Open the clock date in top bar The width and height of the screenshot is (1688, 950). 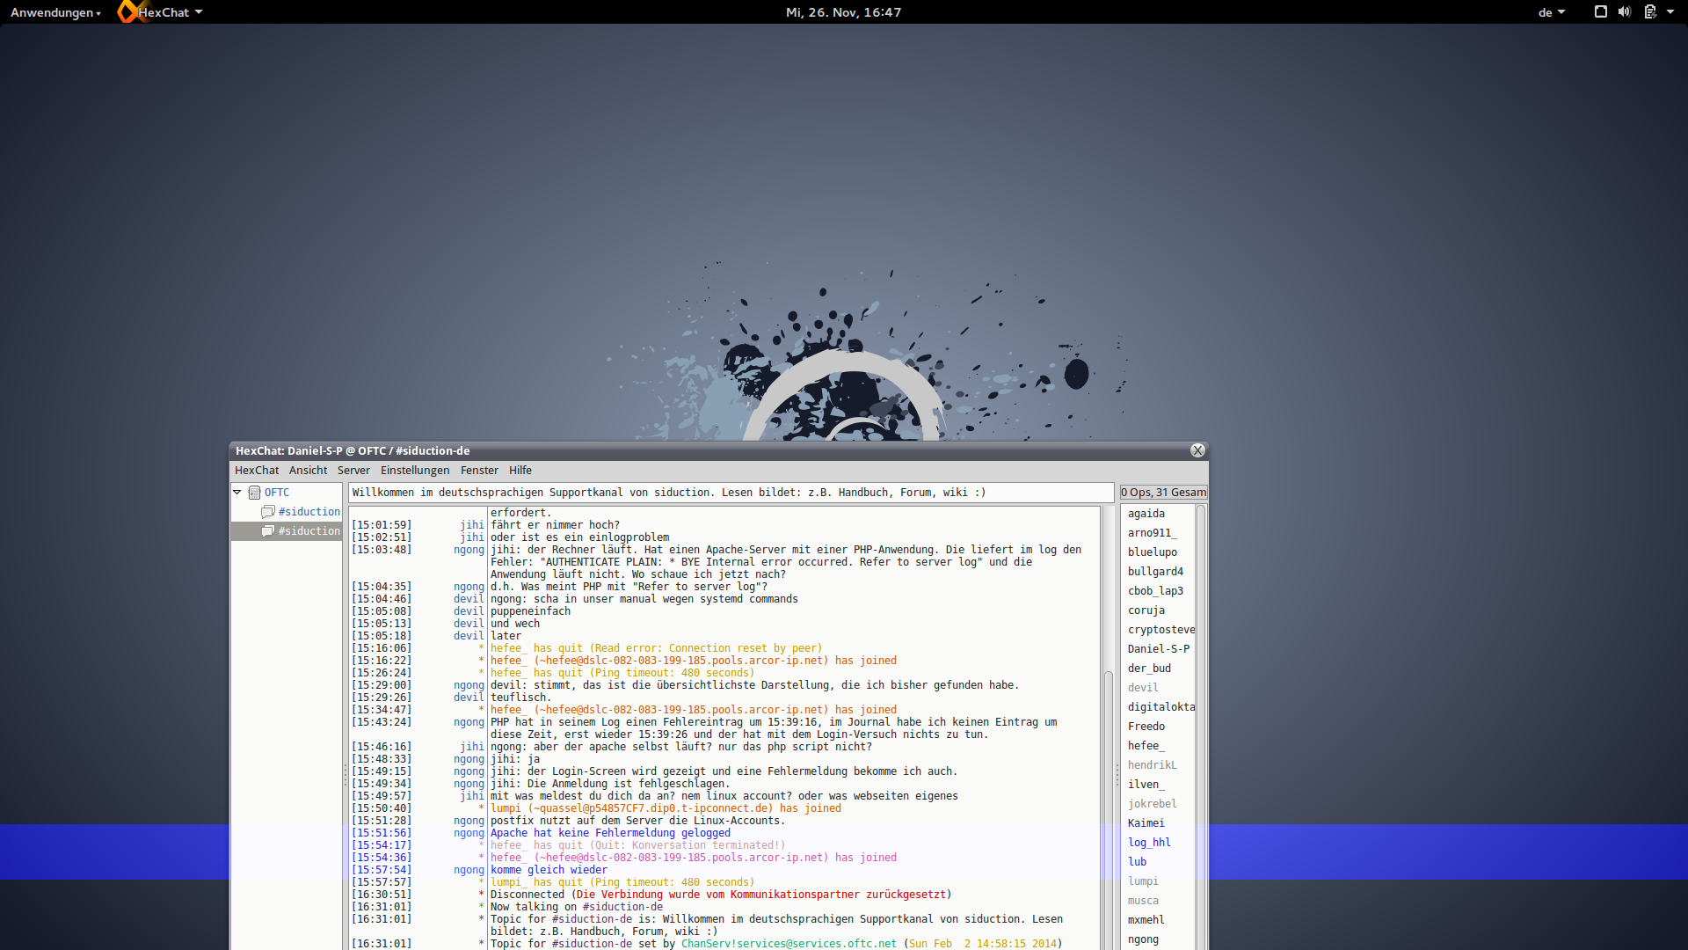[843, 12]
